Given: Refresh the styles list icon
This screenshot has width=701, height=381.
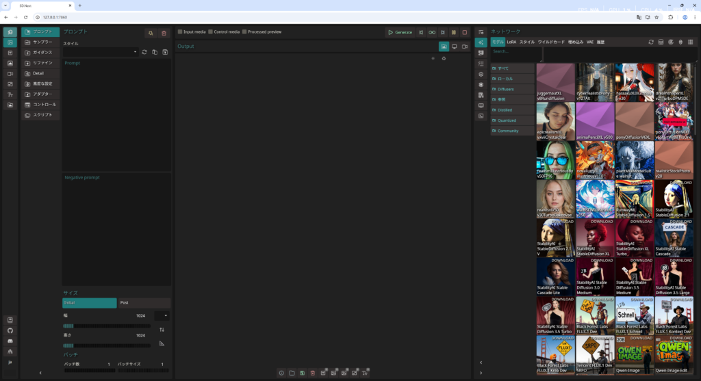Looking at the screenshot, I should (x=144, y=52).
